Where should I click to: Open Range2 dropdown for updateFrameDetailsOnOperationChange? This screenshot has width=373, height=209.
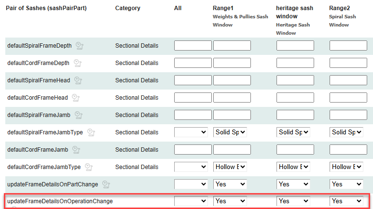pyautogui.click(x=346, y=201)
